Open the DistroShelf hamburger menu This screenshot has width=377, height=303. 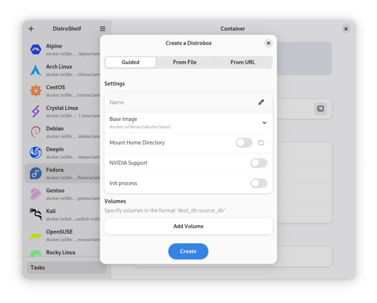click(x=102, y=29)
